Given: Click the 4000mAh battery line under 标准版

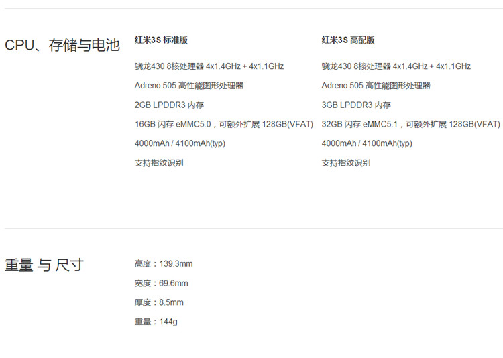Looking at the screenshot, I should (179, 143).
